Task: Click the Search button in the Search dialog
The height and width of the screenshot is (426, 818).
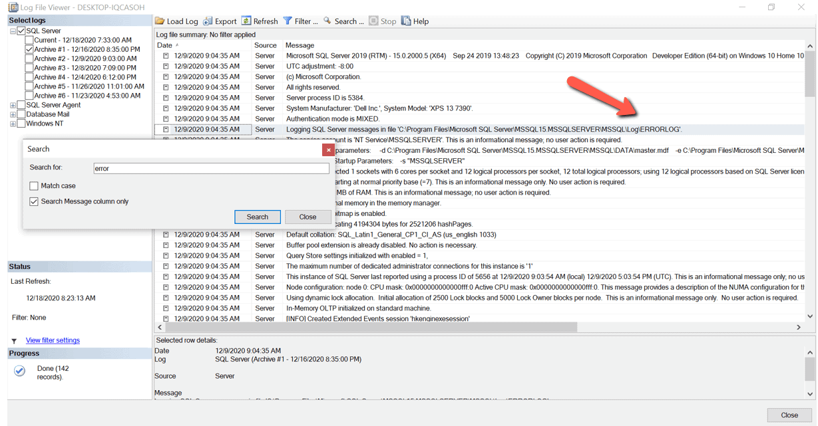Action: [258, 217]
